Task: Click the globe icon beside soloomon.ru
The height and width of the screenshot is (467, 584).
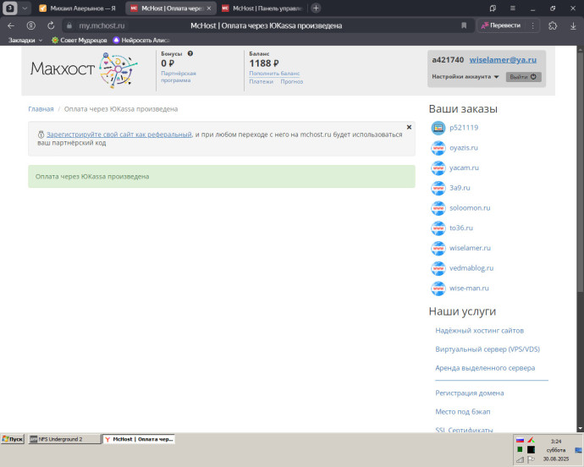Action: point(438,208)
